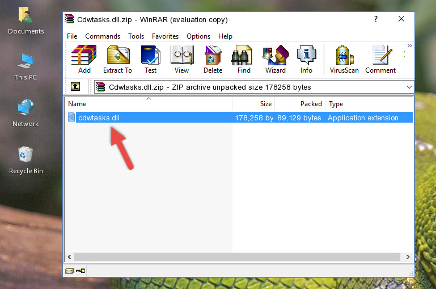The image size is (436, 289).
Task: Click the horizontal scrollbar track
Action: pos(237,257)
